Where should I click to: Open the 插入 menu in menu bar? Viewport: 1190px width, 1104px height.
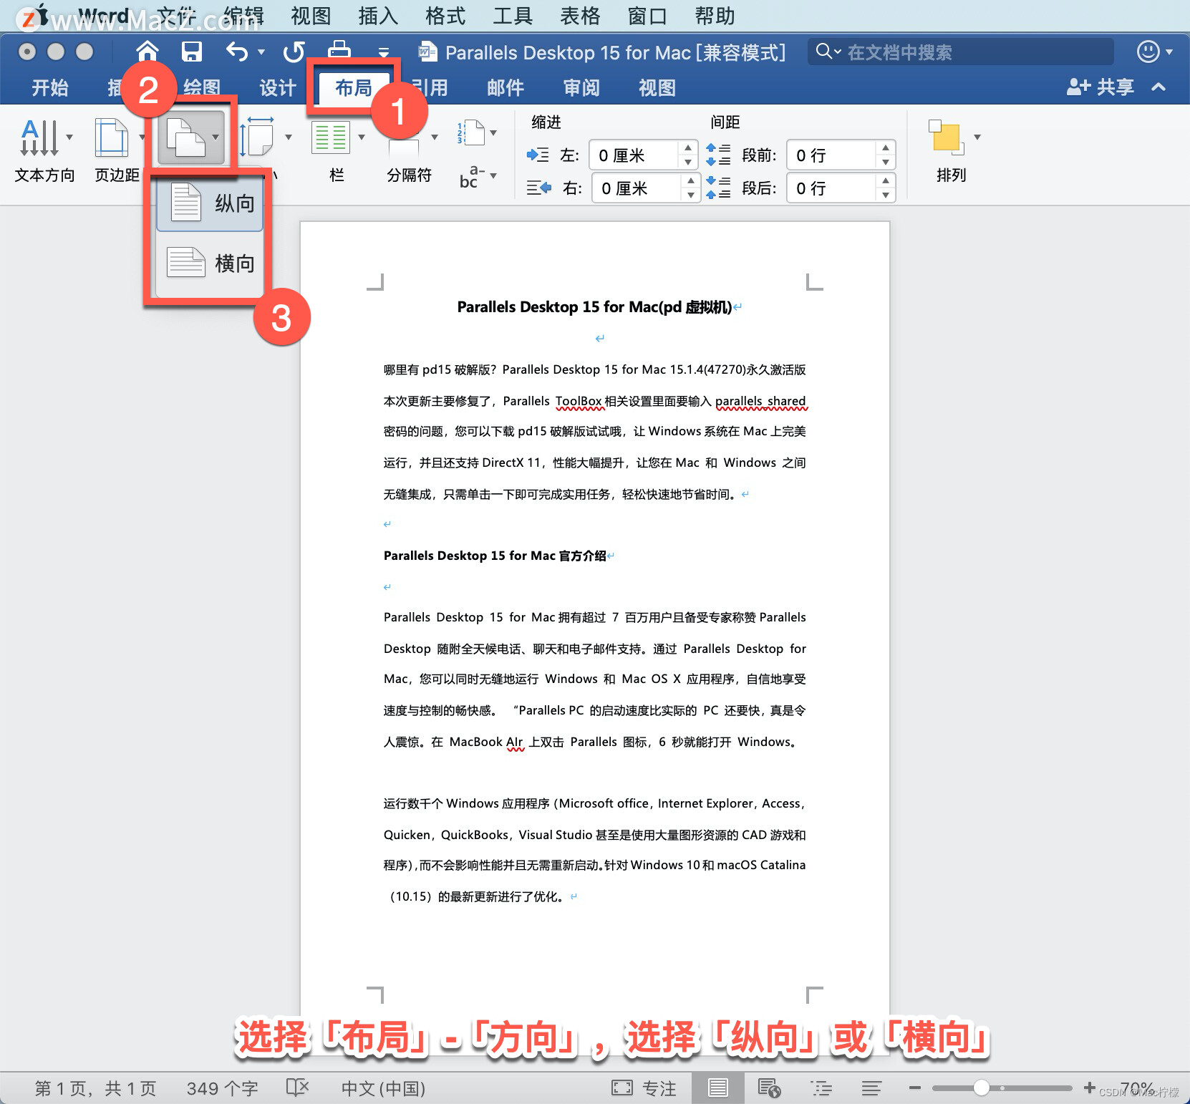pos(378,16)
